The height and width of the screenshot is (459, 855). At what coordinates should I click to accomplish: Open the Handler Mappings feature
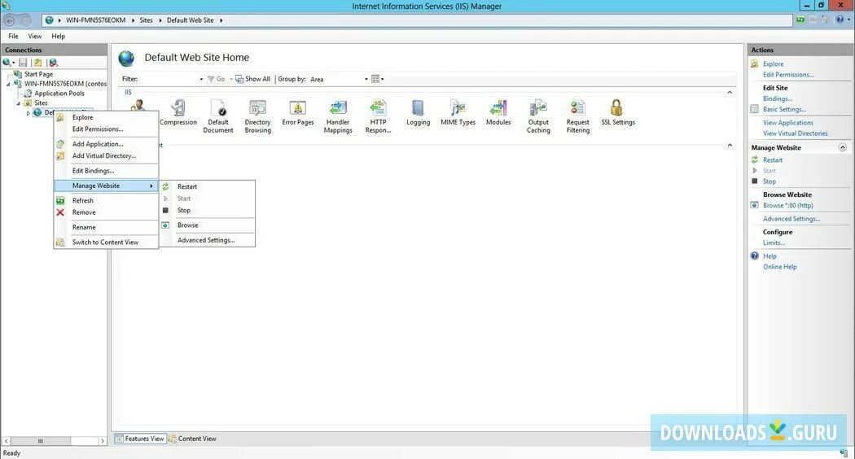[338, 116]
